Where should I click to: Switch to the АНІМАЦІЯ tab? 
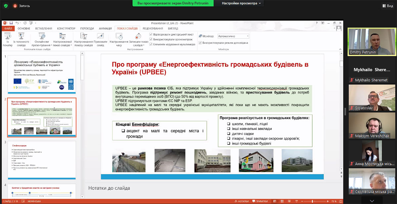click(105, 28)
